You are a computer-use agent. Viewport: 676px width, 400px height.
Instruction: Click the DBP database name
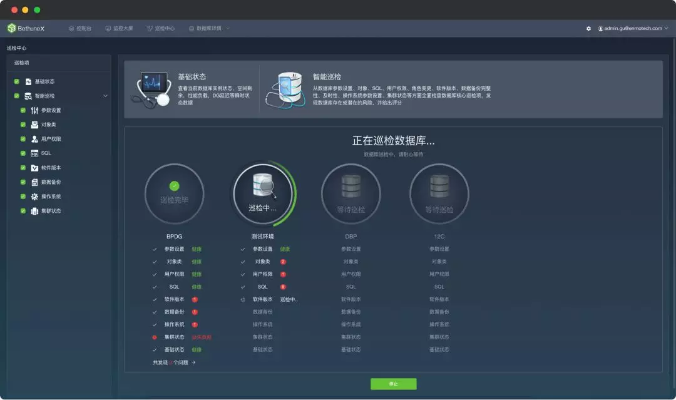pos(351,237)
